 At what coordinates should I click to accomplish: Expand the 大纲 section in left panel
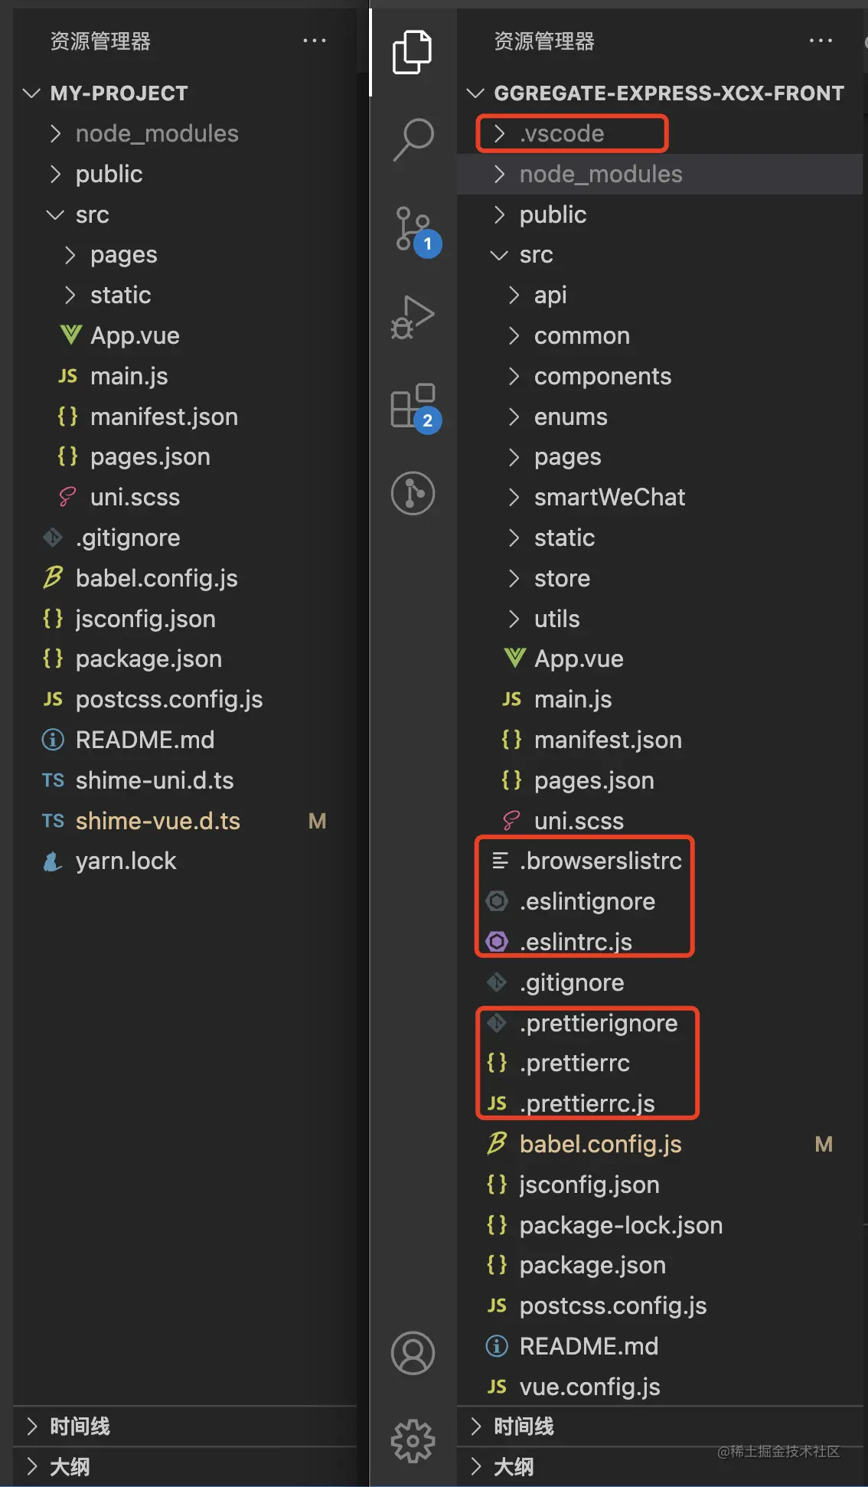pos(70,1466)
